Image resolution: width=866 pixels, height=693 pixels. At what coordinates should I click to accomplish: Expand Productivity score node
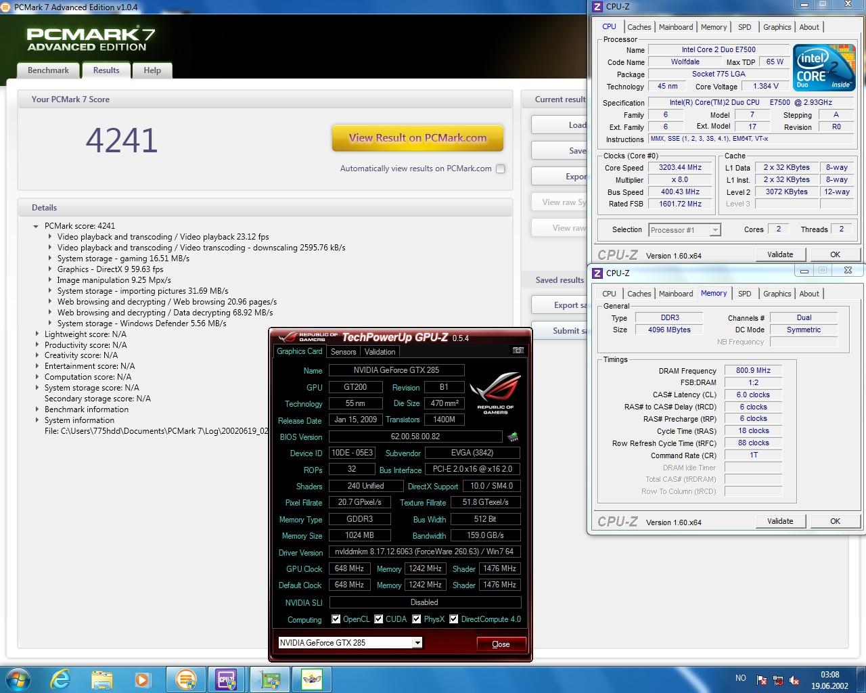tap(37, 345)
